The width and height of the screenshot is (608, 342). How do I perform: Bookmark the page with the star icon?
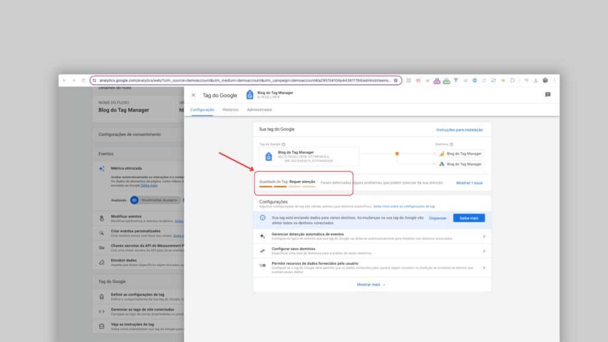[396, 80]
